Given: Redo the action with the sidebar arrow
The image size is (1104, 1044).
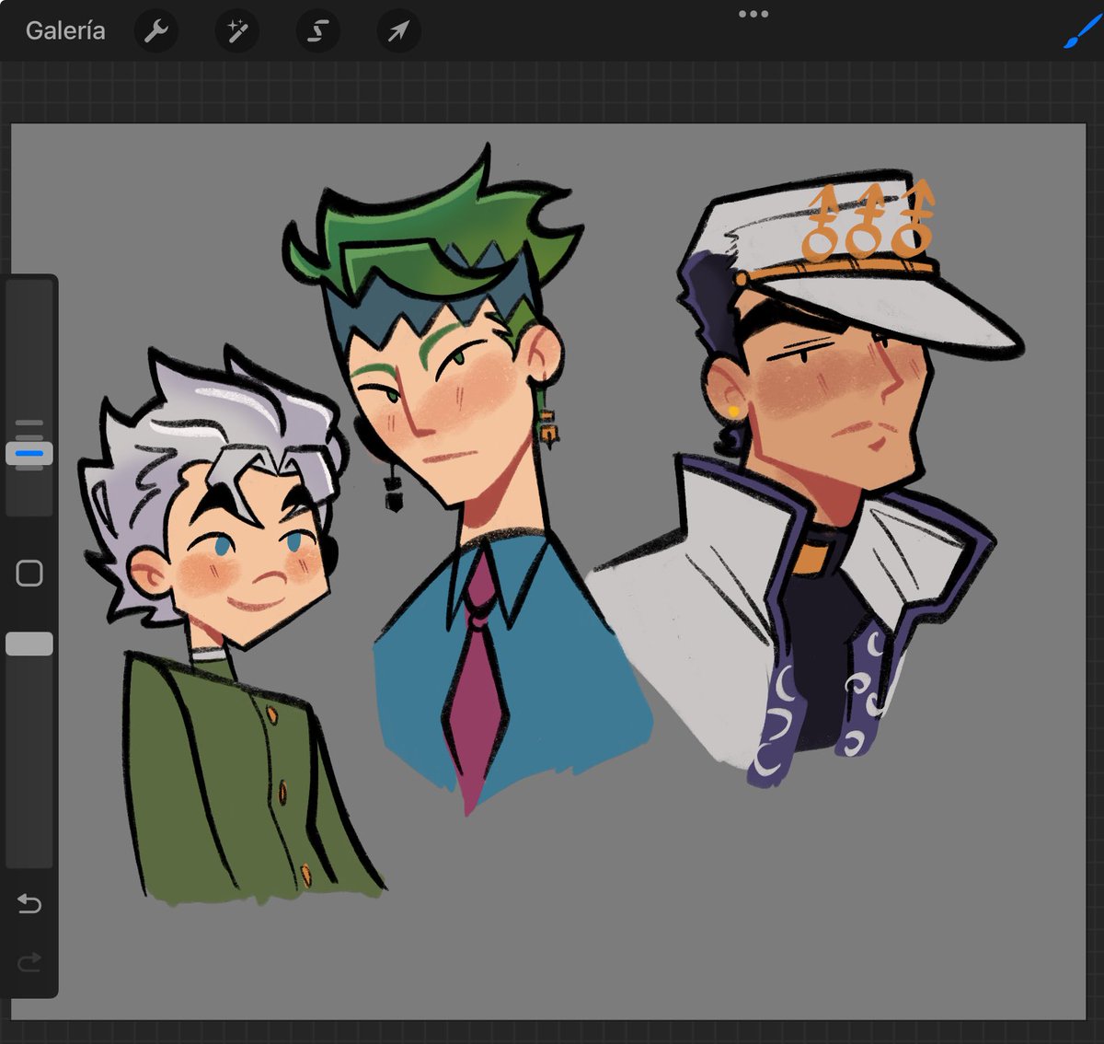Looking at the screenshot, I should click(29, 963).
